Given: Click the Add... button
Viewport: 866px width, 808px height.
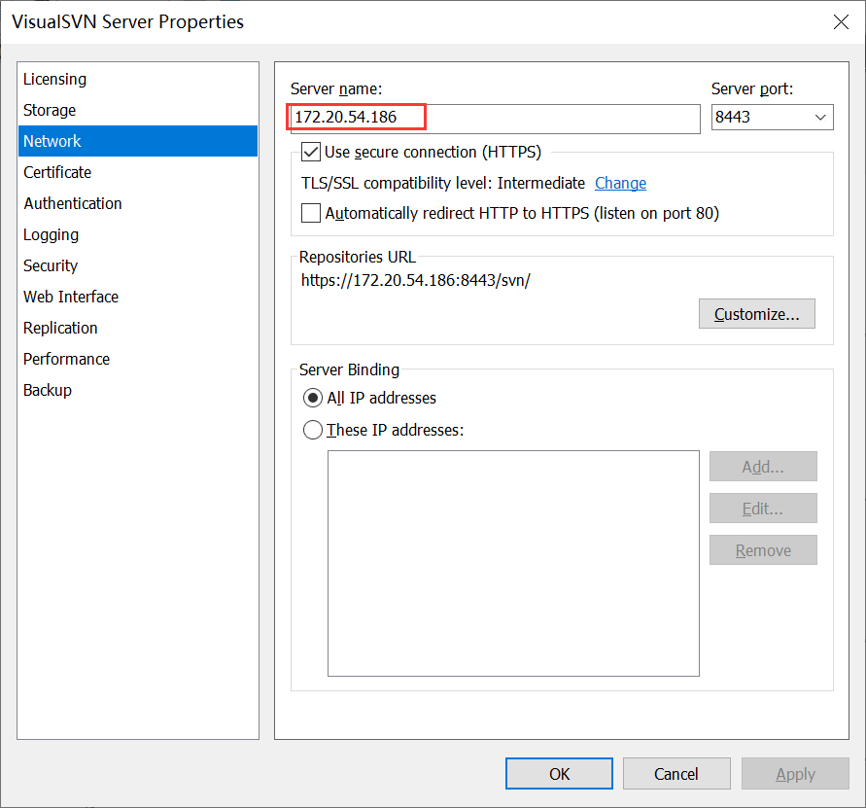Looking at the screenshot, I should pos(763,467).
